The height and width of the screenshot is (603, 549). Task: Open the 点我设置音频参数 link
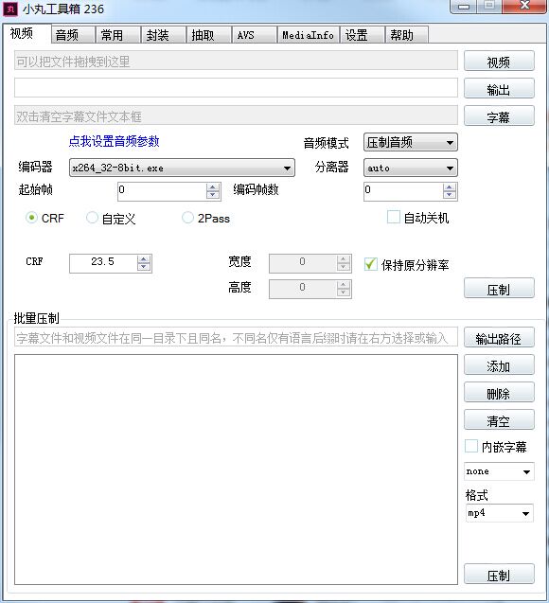pos(114,141)
